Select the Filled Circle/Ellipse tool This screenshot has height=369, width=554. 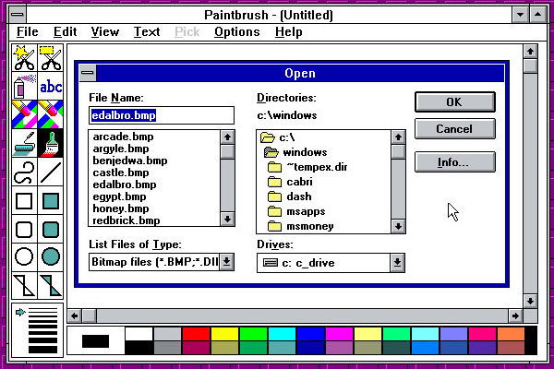(51, 256)
